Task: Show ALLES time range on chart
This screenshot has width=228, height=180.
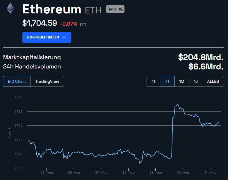Action: (213, 81)
